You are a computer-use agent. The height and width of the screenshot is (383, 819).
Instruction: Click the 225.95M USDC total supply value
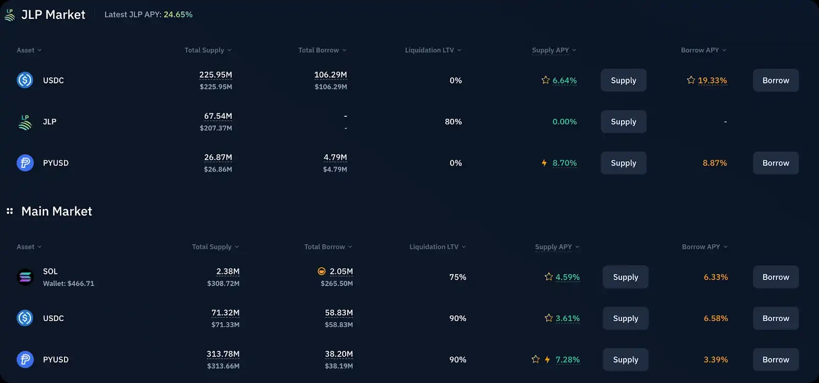tap(215, 75)
